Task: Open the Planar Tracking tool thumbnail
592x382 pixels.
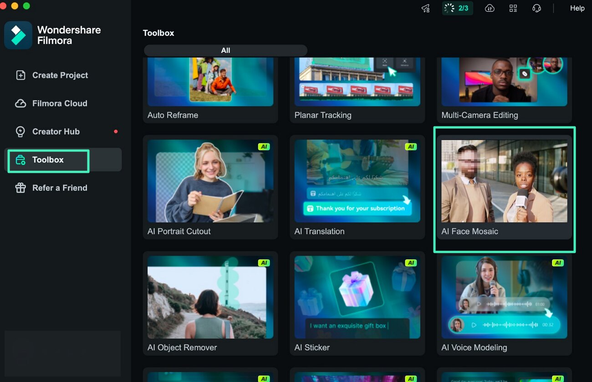Action: tap(357, 82)
